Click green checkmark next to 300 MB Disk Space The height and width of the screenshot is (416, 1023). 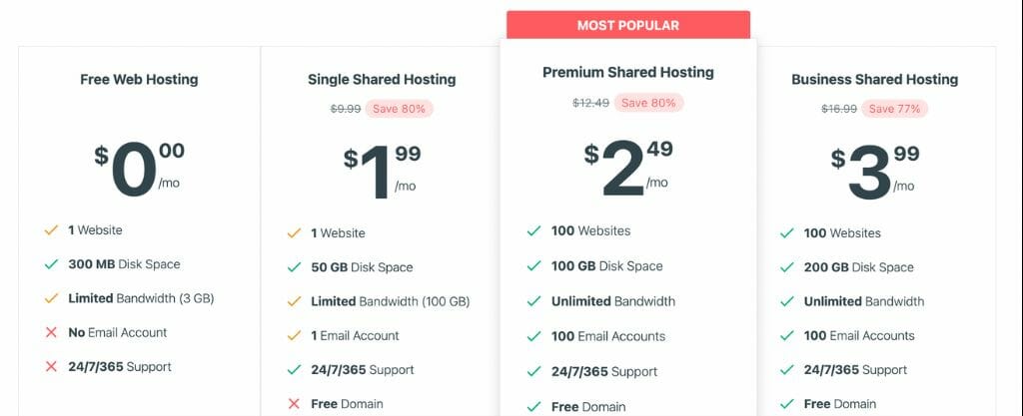click(x=50, y=264)
